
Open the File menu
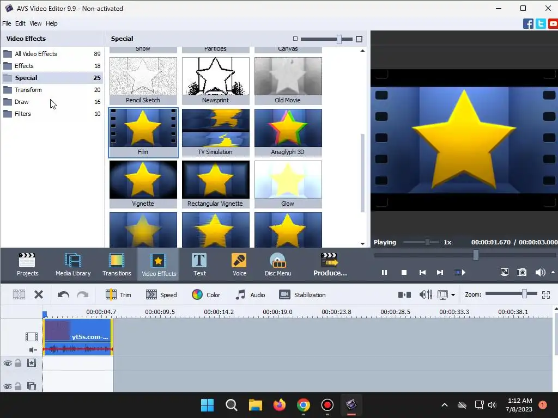pyautogui.click(x=7, y=23)
